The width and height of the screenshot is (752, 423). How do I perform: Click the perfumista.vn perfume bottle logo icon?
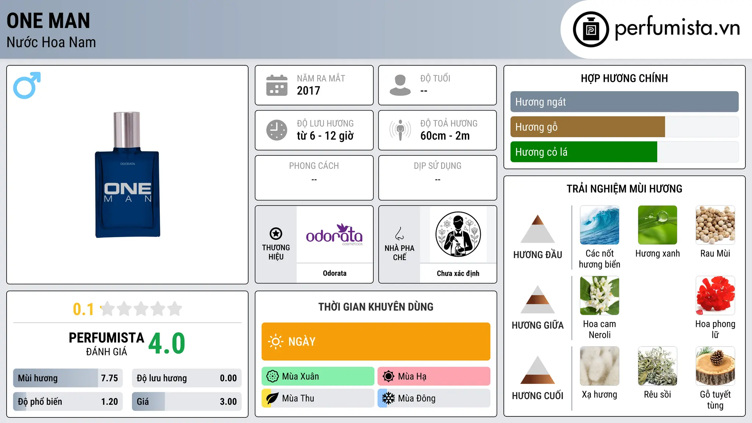(591, 29)
